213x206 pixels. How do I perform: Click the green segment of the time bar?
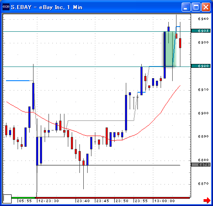coord(23,198)
